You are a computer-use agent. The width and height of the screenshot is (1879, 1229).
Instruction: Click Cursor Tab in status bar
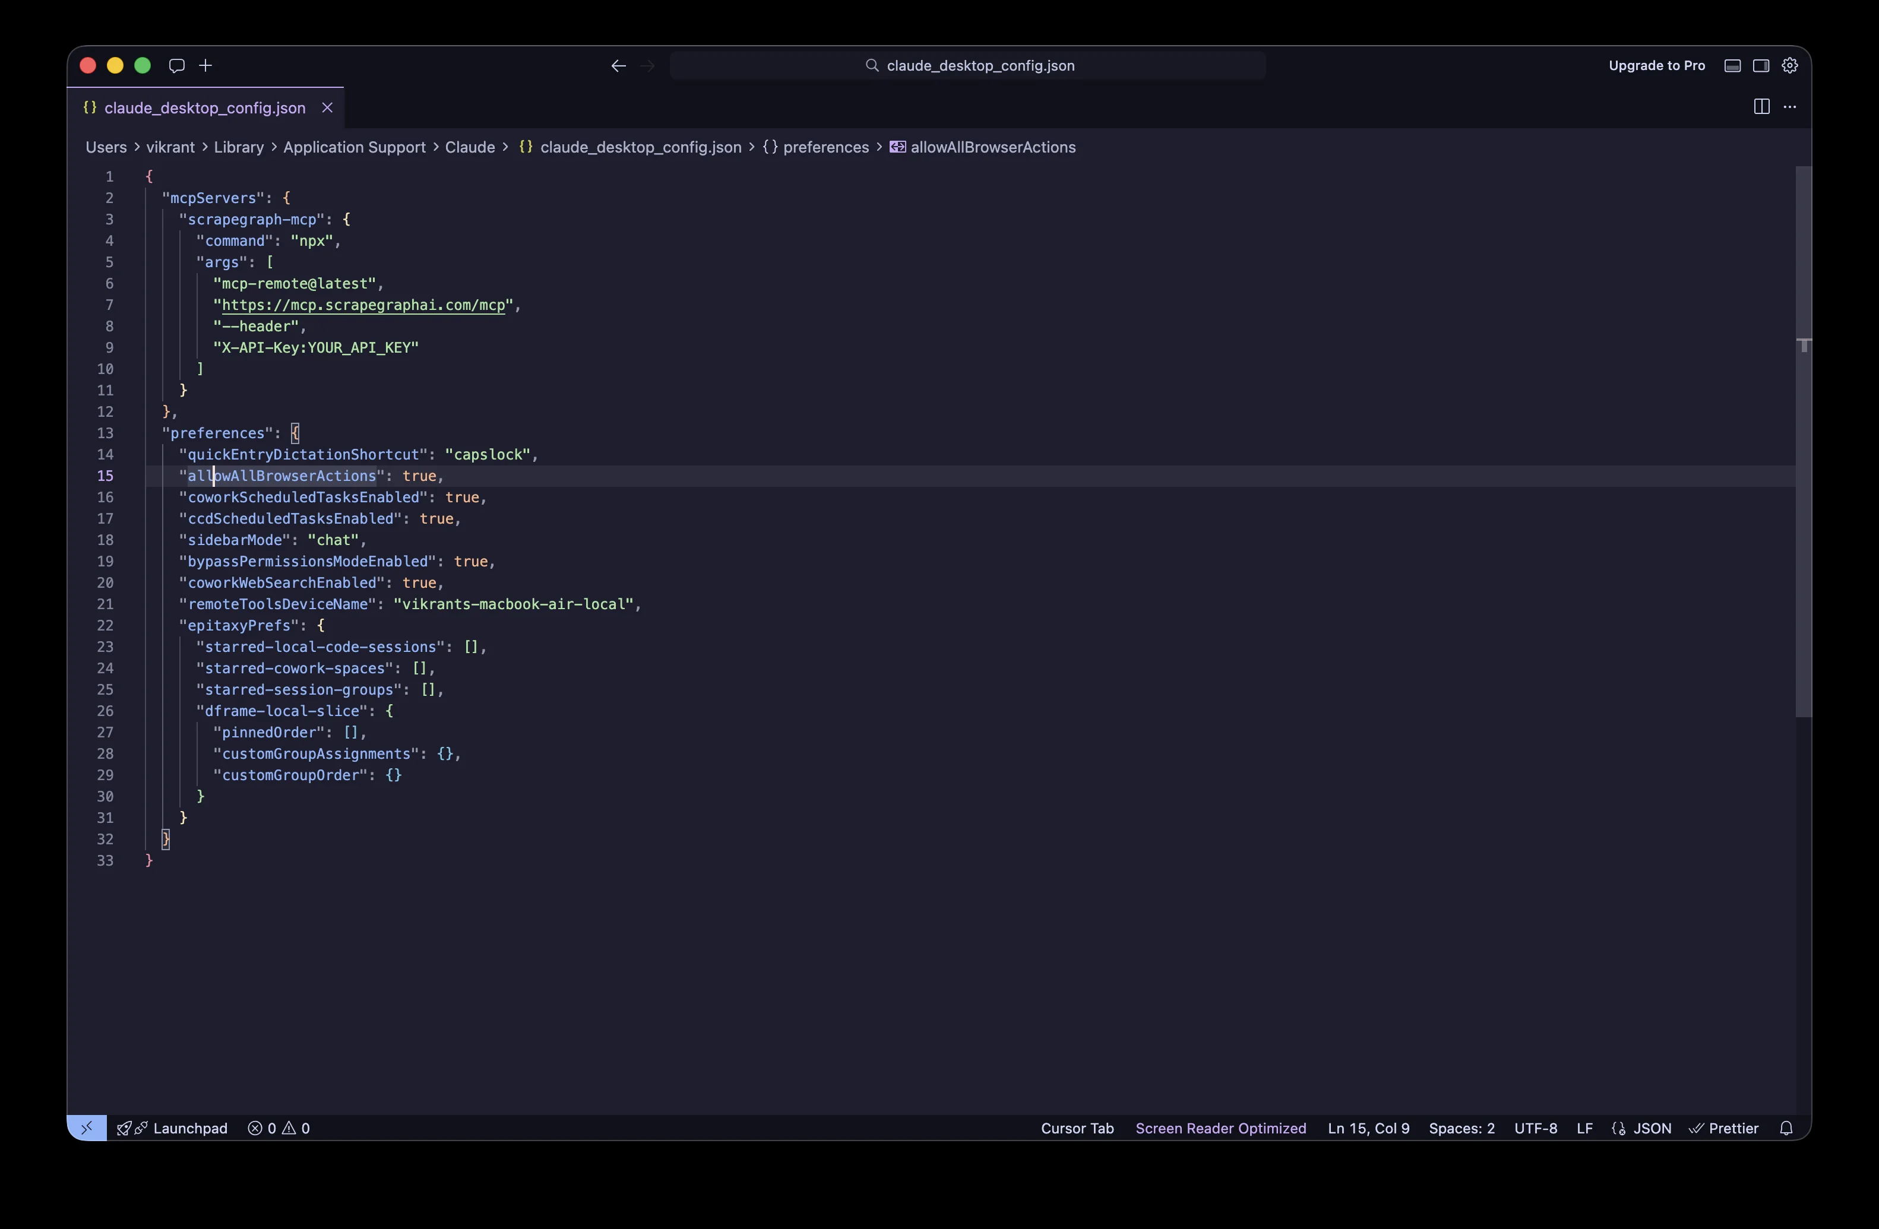click(1077, 1128)
